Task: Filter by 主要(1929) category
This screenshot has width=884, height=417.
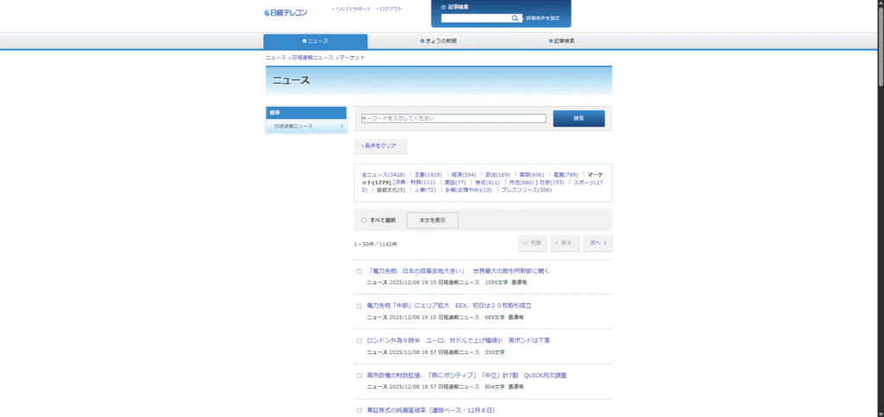Action: click(x=428, y=174)
